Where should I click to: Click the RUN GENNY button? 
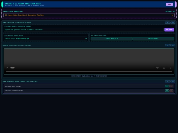(x=169, y=30)
